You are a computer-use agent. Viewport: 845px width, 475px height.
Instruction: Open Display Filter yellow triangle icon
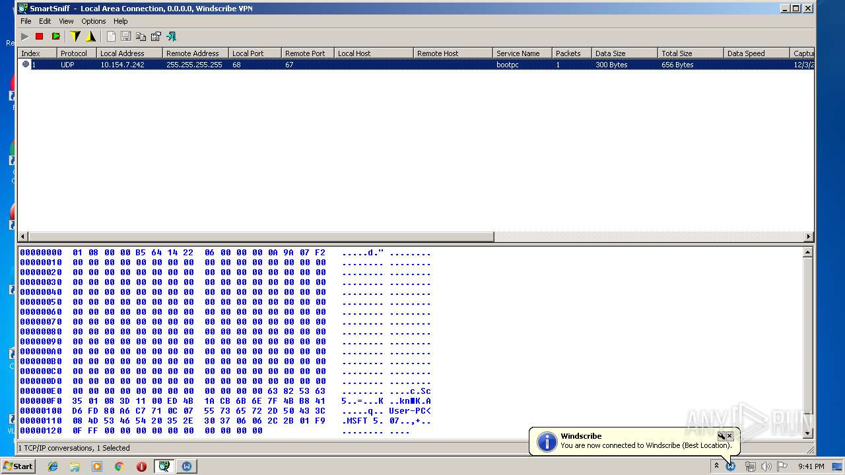pos(90,37)
